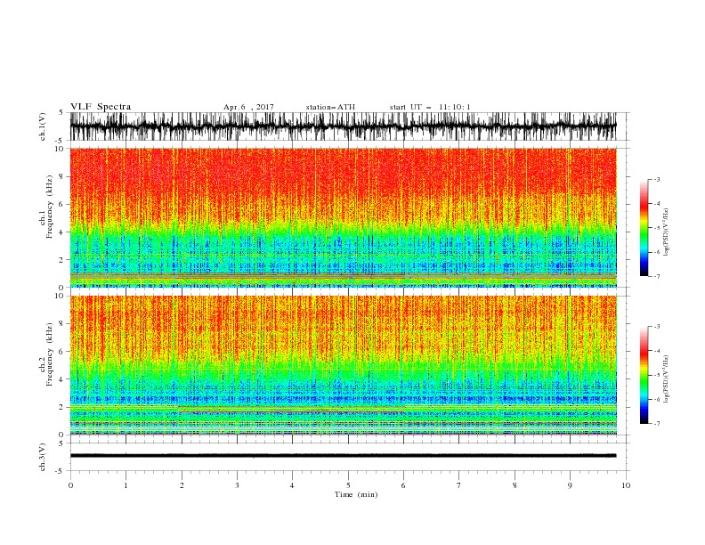Viewport: 705px width, 545px height.
Task: Click time axis tick label '3'
Action: tap(237, 485)
